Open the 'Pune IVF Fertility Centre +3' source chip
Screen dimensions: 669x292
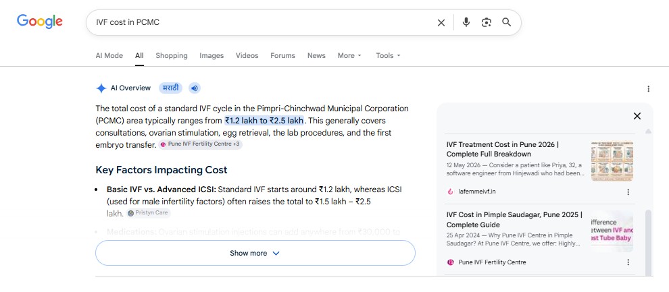click(x=200, y=144)
